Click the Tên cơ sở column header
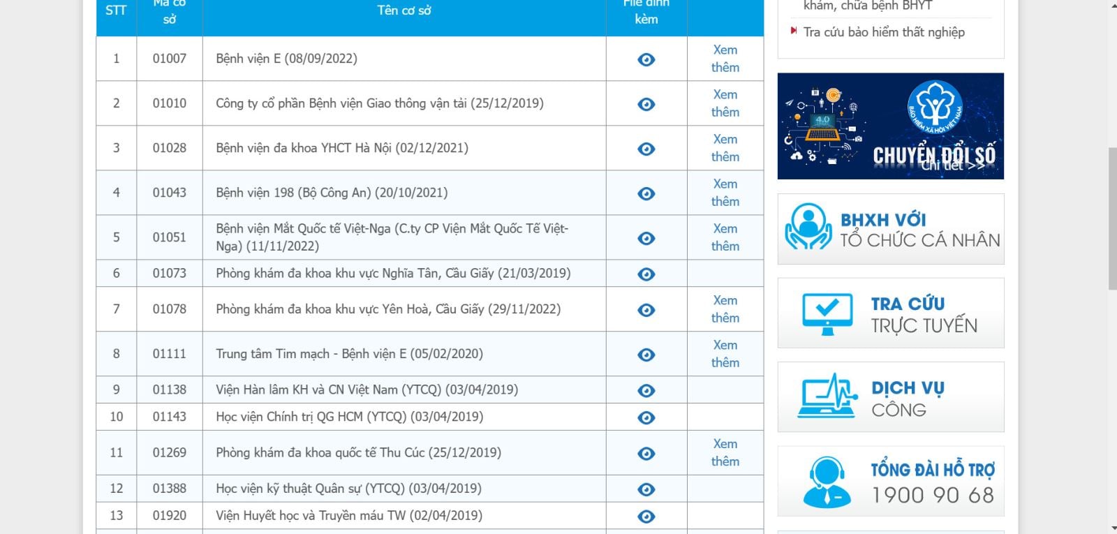The image size is (1117, 534). pyautogui.click(x=404, y=10)
